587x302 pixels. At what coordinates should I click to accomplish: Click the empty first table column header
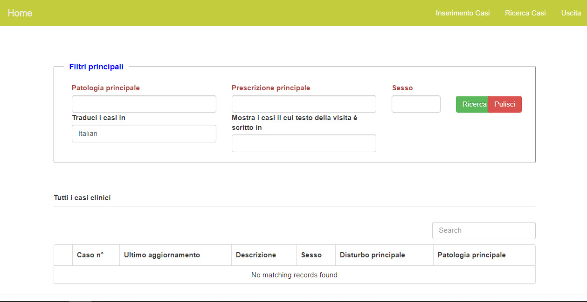click(63, 255)
